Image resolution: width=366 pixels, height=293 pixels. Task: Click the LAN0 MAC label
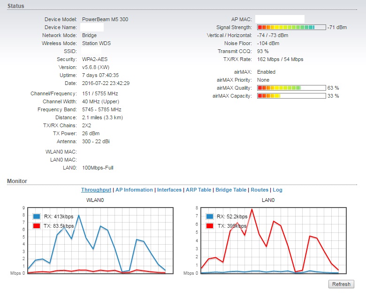tap(63, 160)
